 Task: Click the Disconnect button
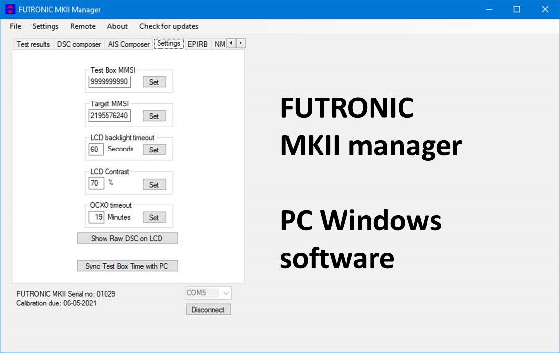tap(208, 310)
